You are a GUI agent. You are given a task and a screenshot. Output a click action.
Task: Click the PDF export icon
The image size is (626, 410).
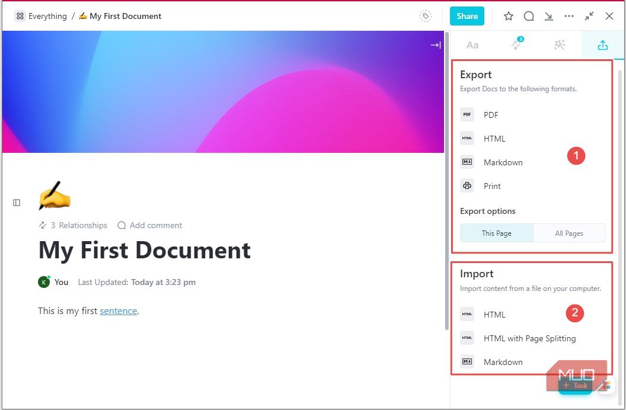coord(467,114)
